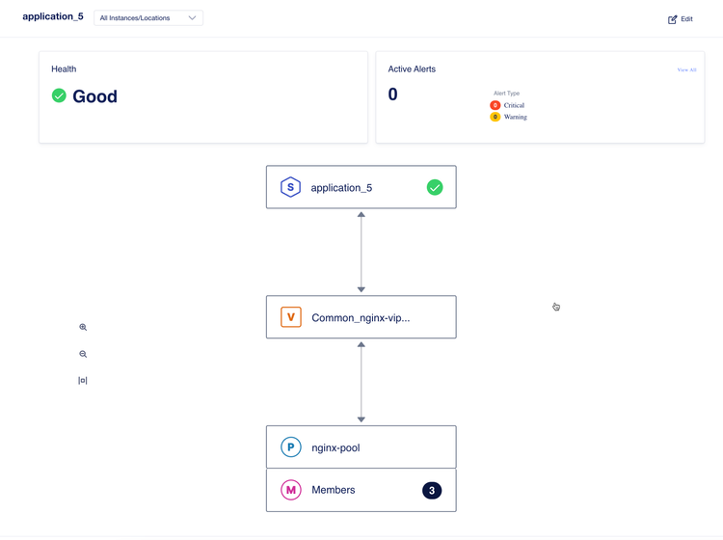Click the active alerts count 0

[392, 94]
